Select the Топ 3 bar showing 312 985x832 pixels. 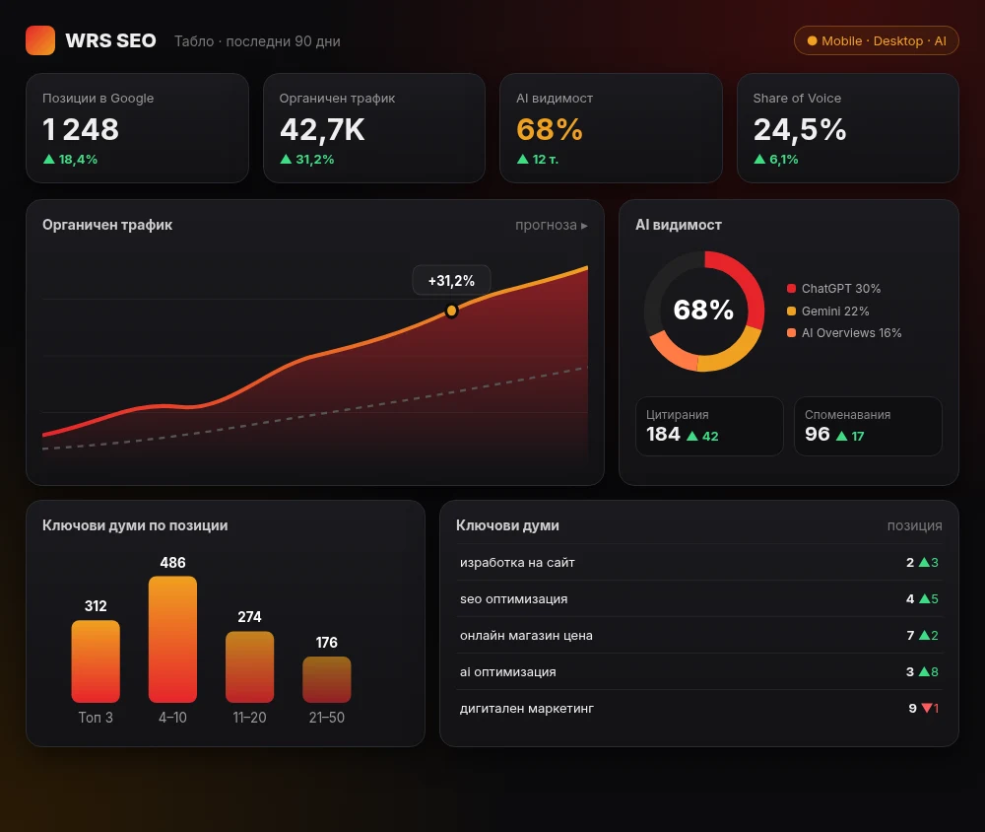click(x=96, y=660)
